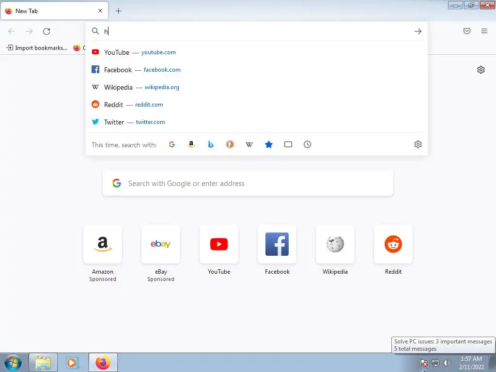Click facebook.com URL link text
496x372 pixels.
point(162,70)
